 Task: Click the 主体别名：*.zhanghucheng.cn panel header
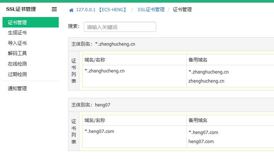point(103,44)
